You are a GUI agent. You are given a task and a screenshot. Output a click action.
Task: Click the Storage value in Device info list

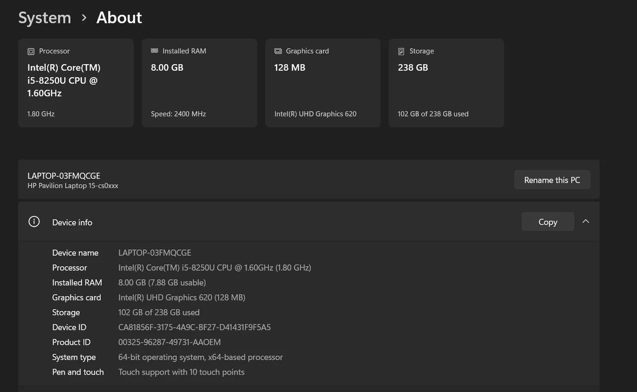point(159,312)
